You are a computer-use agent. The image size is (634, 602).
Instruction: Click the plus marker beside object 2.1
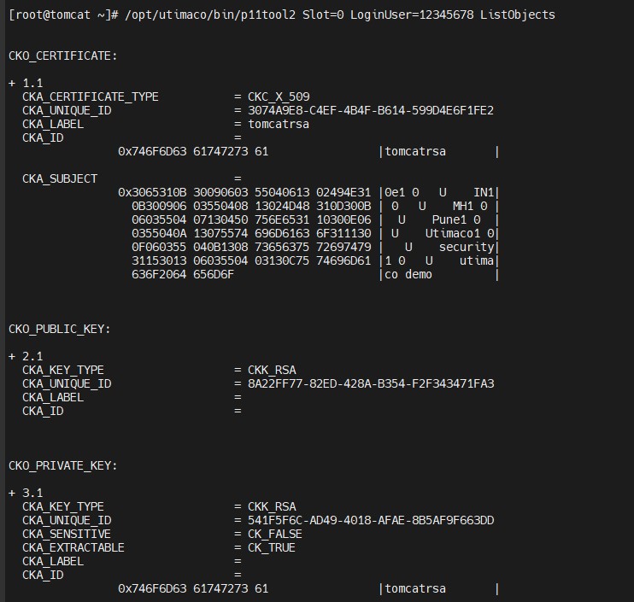(x=12, y=356)
